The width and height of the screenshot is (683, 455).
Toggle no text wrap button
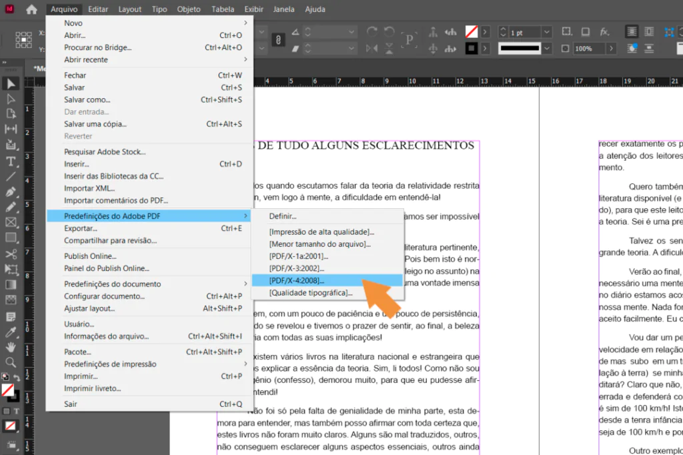[x=631, y=31]
